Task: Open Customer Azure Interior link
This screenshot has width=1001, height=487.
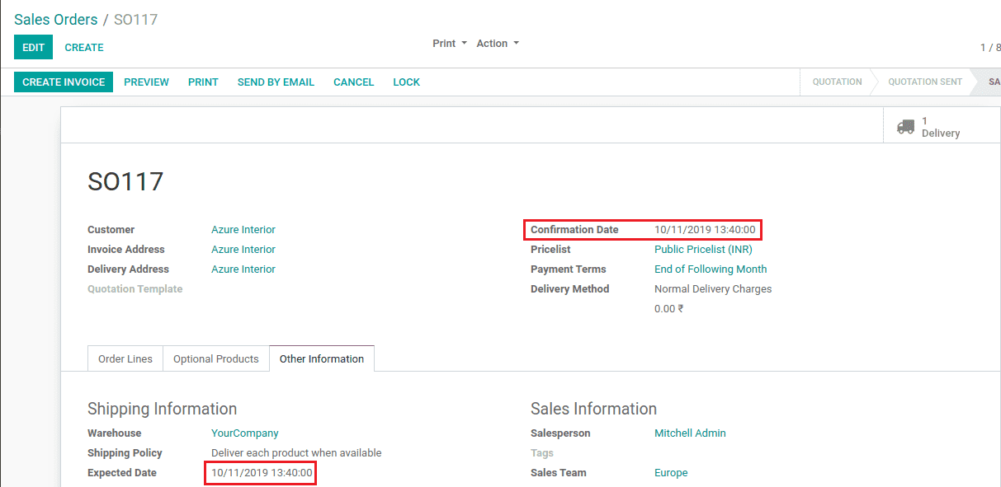Action: [x=243, y=230]
